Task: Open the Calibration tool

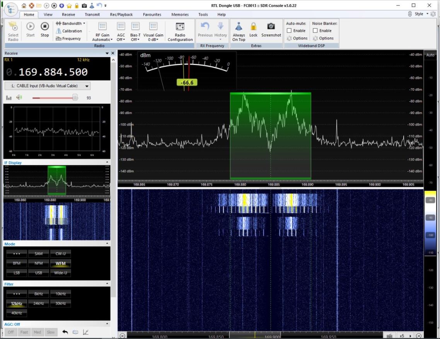Action: pos(69,31)
